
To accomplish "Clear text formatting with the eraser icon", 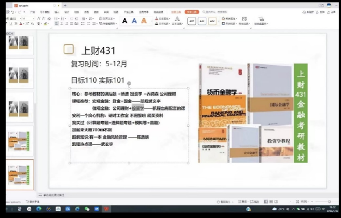I will click(x=49, y=19).
